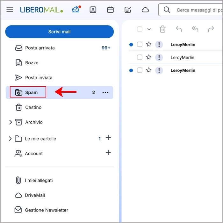Click the delete trash toolbar icon
Viewport: 223px width, 223px height.
162,29
